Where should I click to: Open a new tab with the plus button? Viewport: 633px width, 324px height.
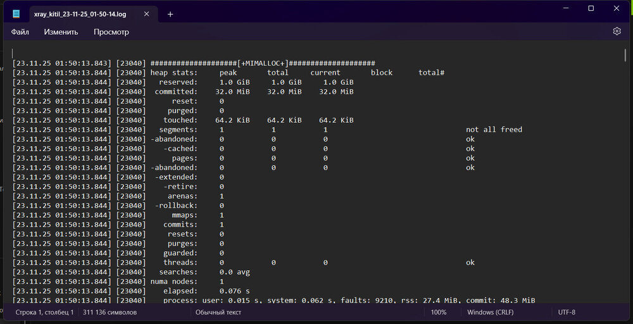[x=170, y=14]
